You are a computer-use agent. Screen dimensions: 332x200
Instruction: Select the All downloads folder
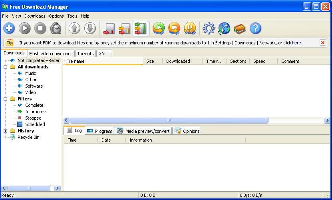click(33, 67)
